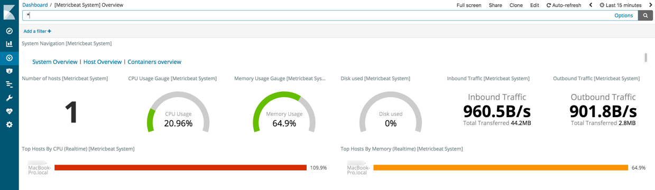Click Share in the top menu
The width and height of the screenshot is (655, 190).
[495, 5]
